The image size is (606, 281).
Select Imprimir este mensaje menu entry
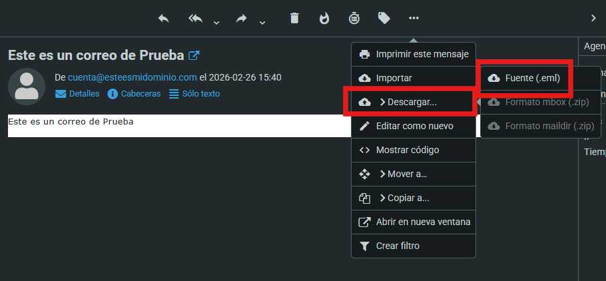click(422, 54)
